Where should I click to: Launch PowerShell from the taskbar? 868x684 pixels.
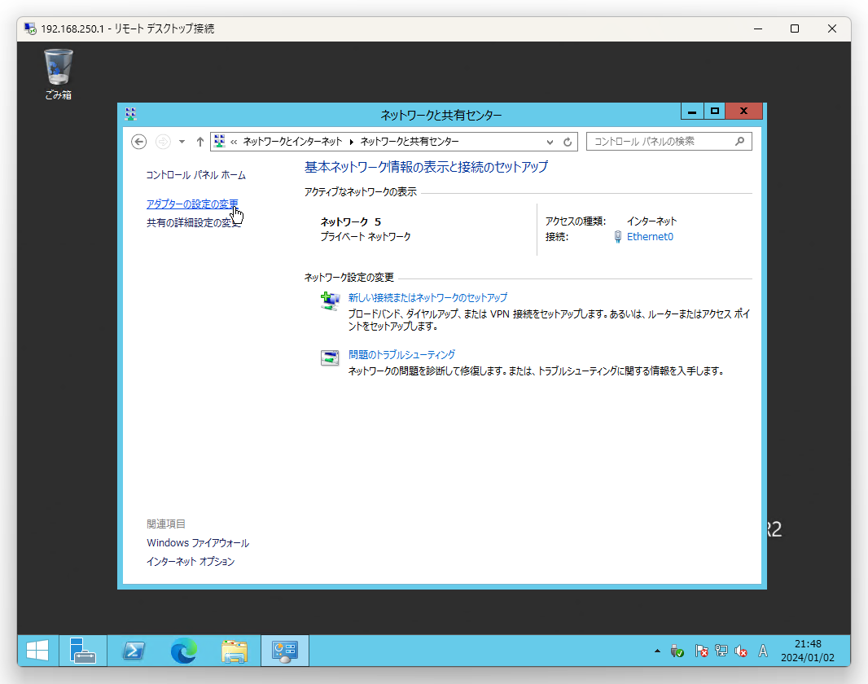tap(134, 651)
